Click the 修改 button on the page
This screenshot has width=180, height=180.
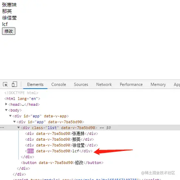pos(9,31)
